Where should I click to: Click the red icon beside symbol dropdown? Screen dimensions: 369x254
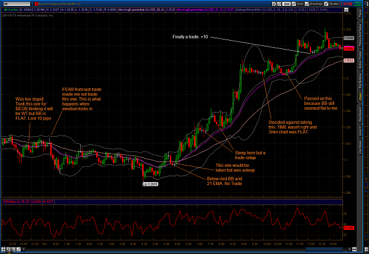pos(37,4)
